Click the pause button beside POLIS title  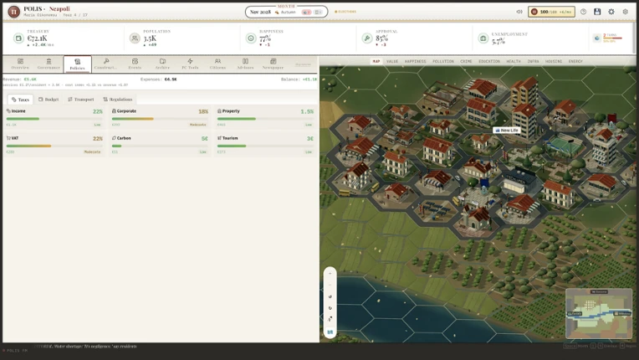point(13,12)
